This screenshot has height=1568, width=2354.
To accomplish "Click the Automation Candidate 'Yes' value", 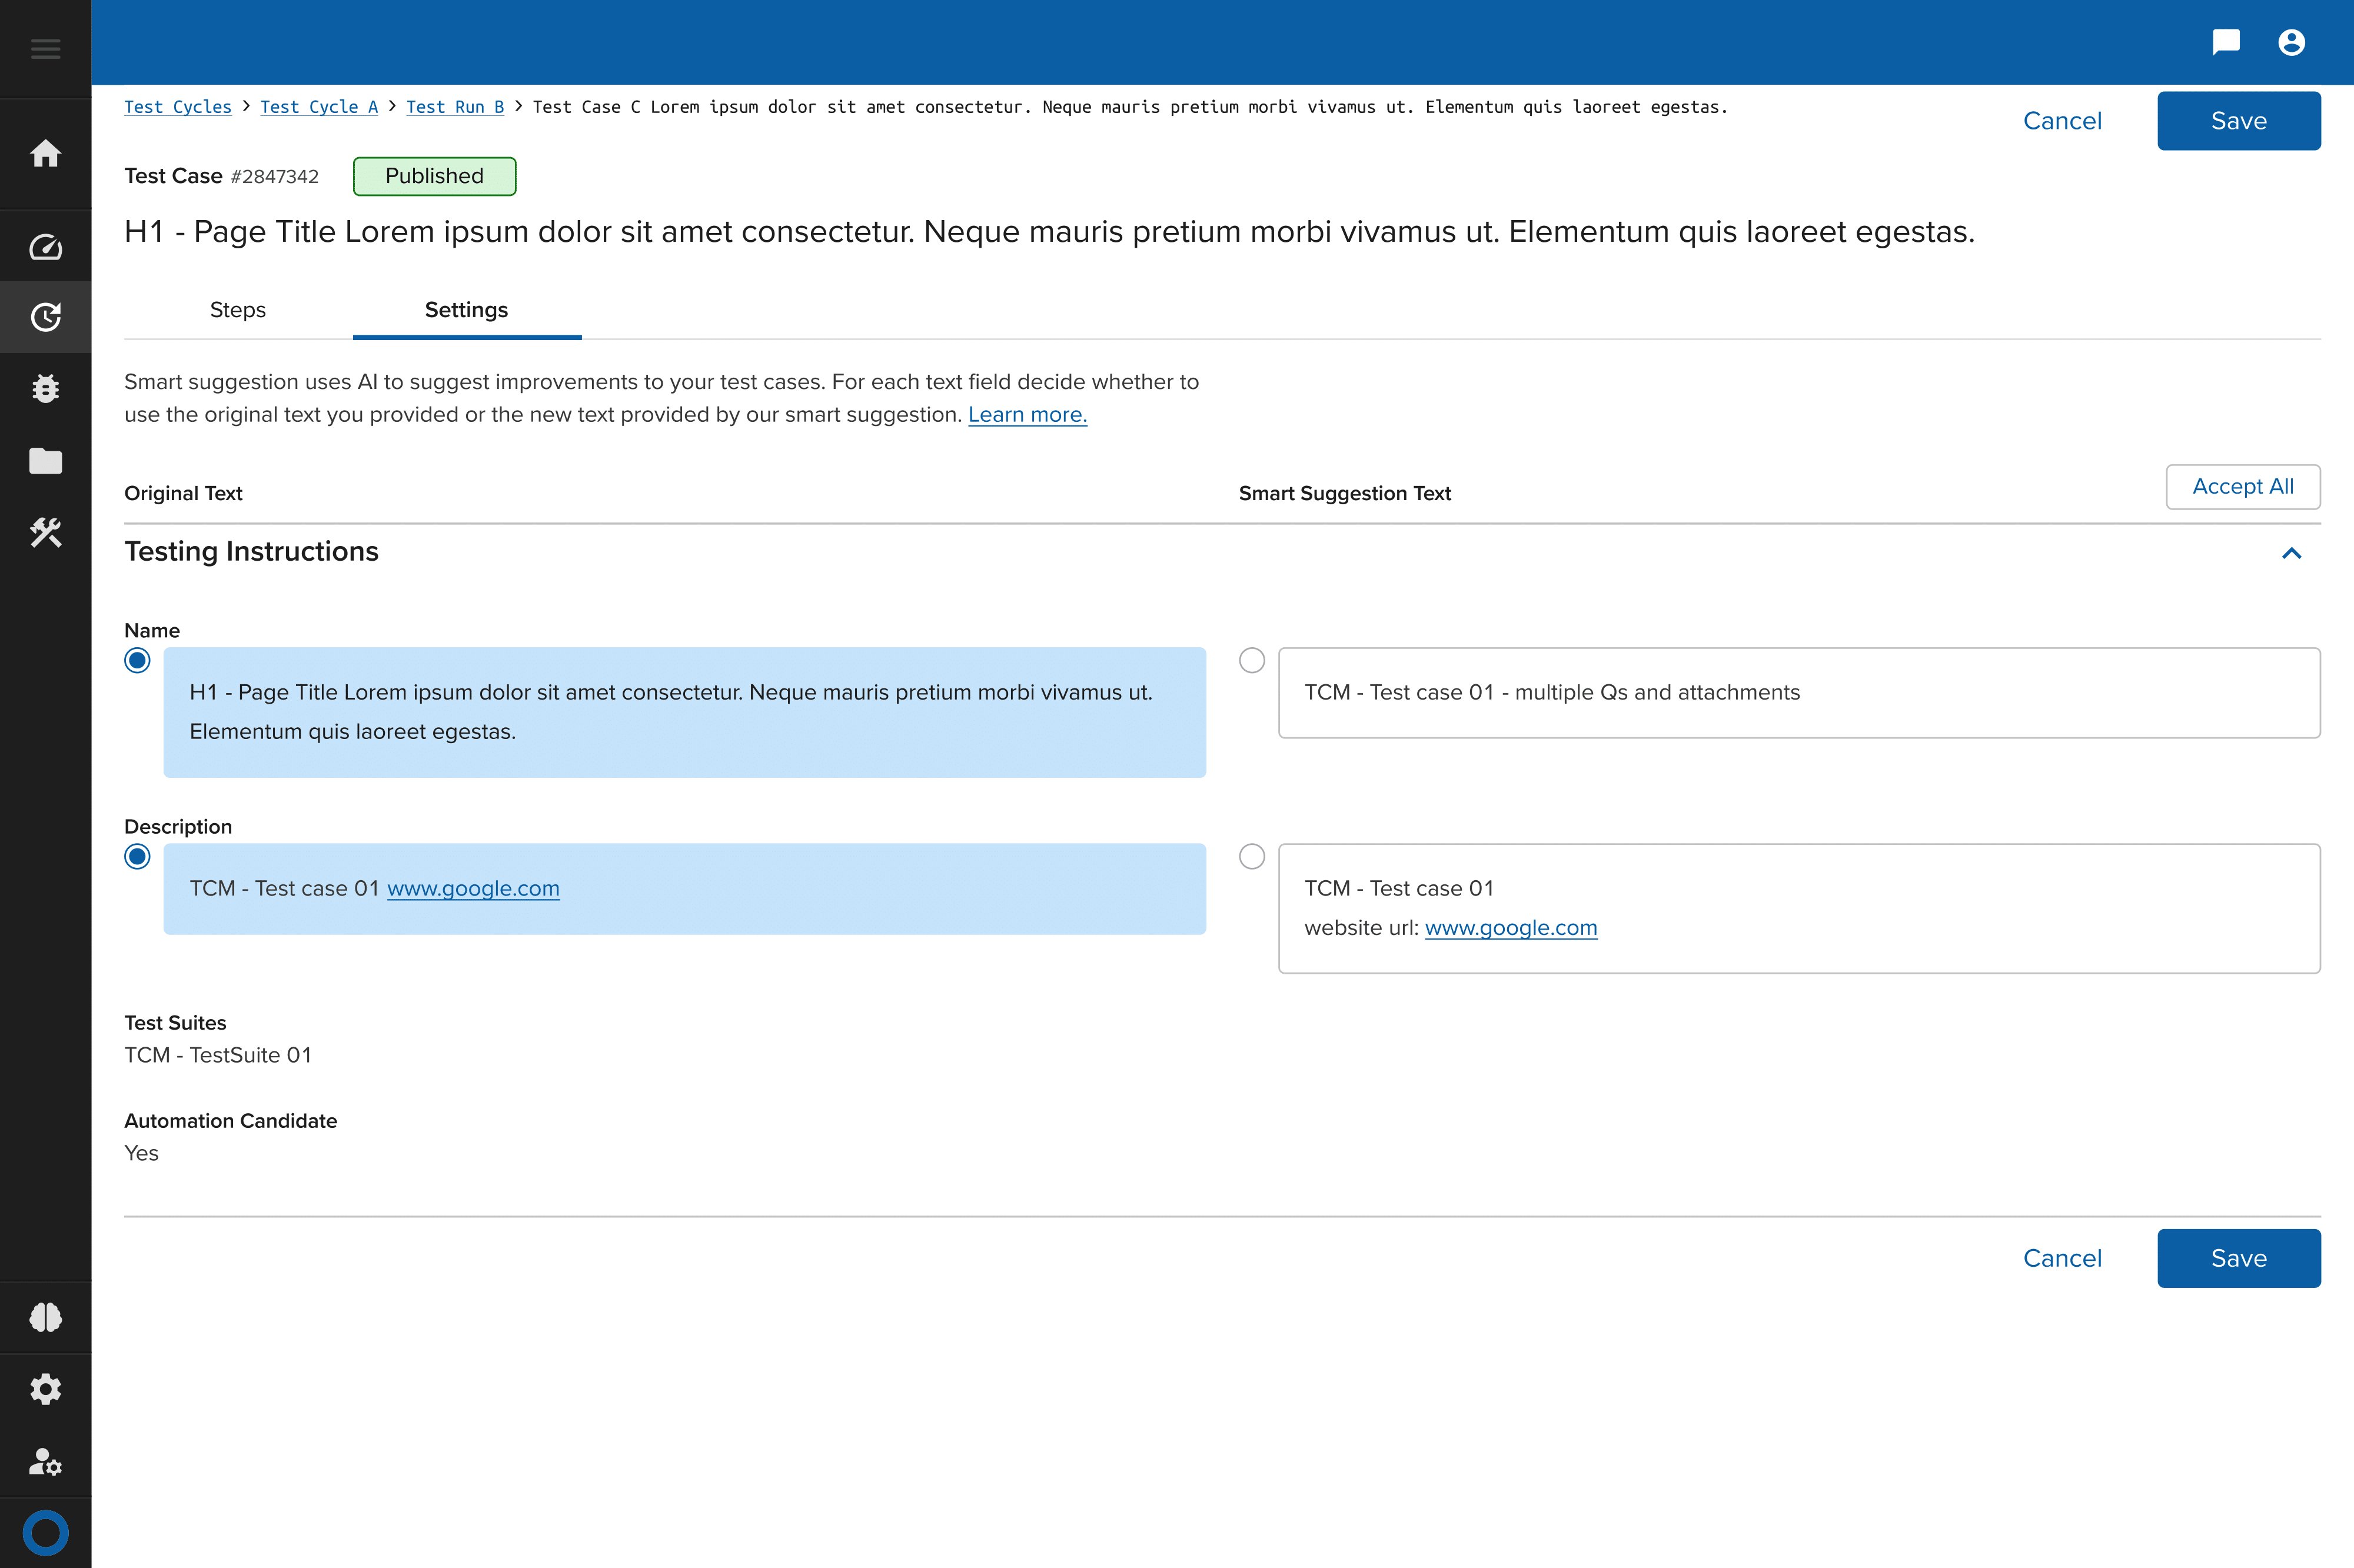I will pyautogui.click(x=141, y=1153).
